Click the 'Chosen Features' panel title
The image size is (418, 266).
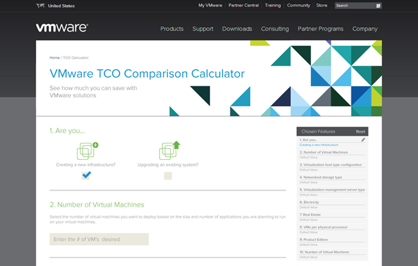[x=318, y=132]
